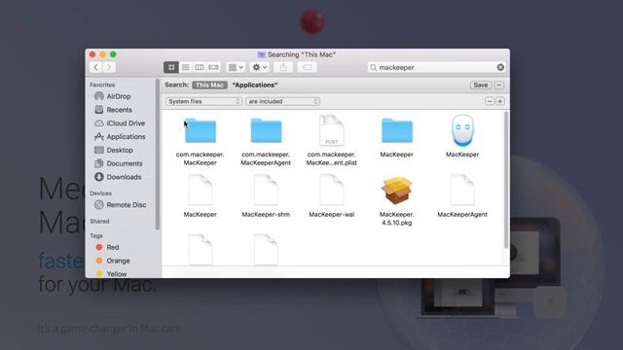The image size is (623, 350).
Task: Switch to cover flow view
Action: [x=214, y=67]
